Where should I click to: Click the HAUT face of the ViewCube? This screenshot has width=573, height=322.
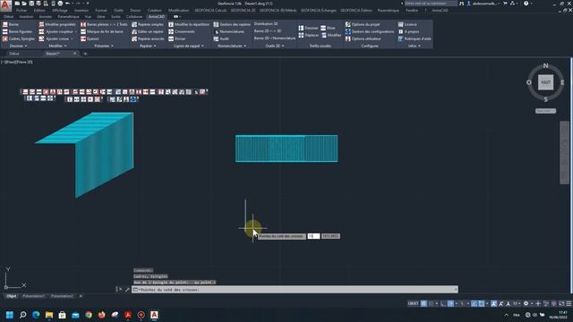545,82
